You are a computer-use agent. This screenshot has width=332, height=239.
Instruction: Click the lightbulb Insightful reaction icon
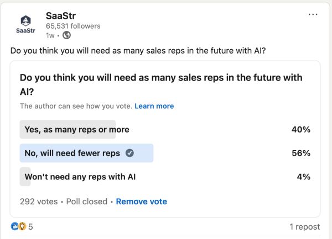coord(22,226)
